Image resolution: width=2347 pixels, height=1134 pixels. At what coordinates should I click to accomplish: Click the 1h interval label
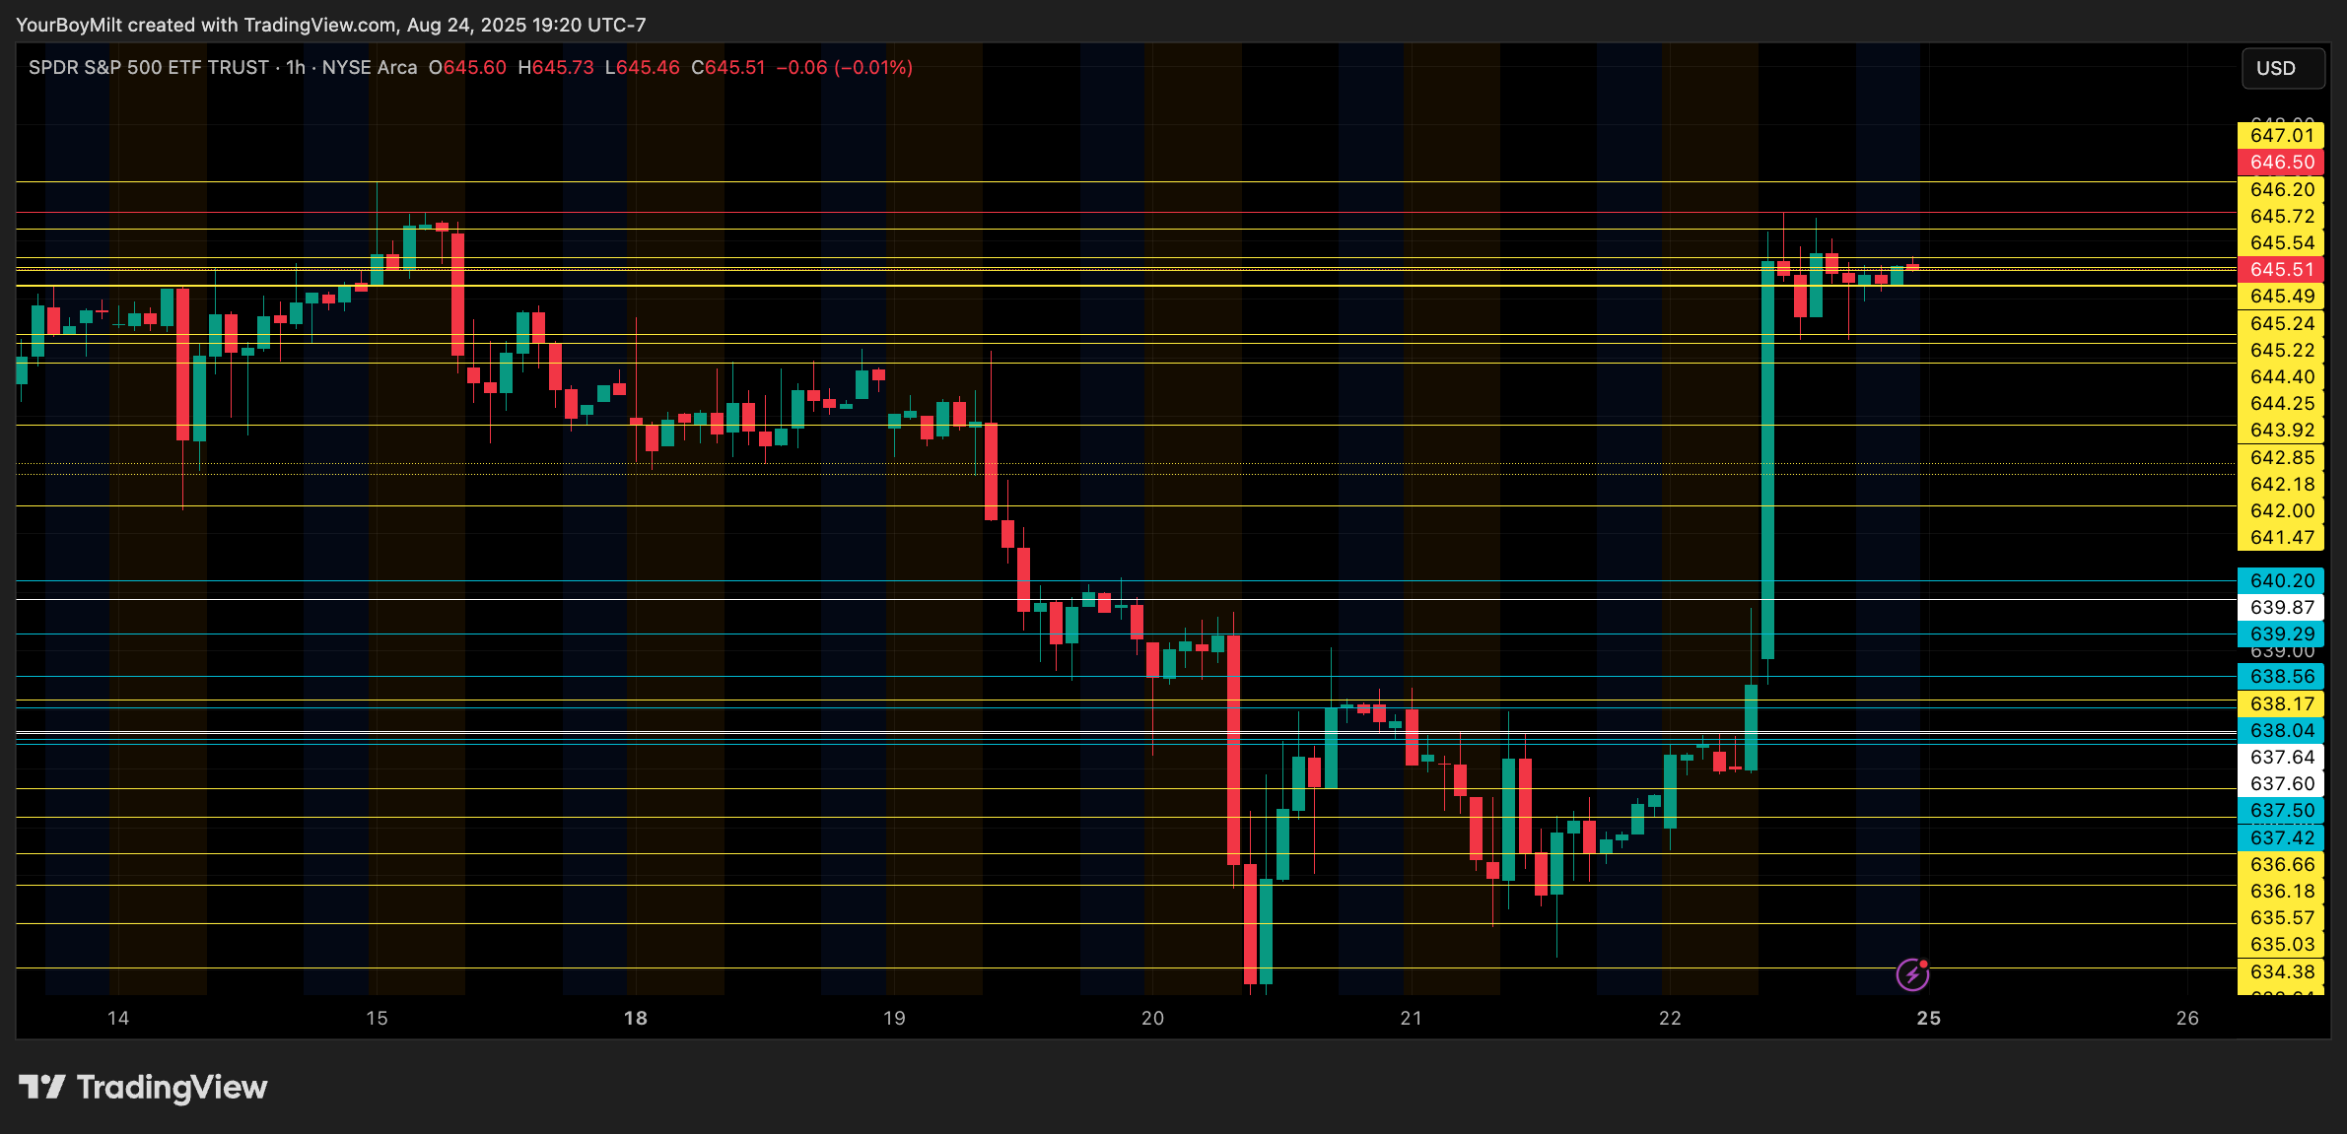296,68
